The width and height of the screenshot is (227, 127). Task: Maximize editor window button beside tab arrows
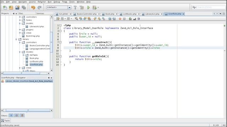(x=224, y=13)
